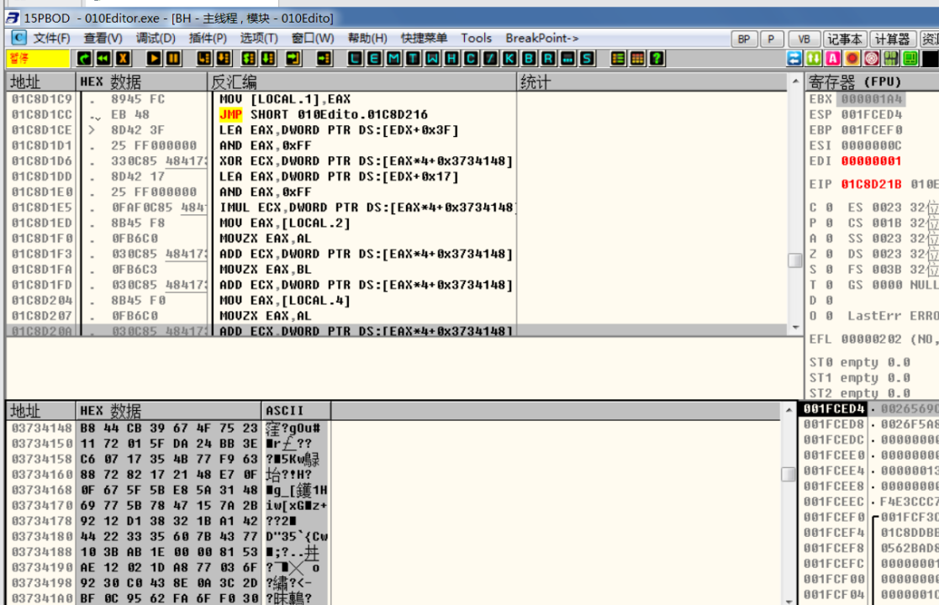Screen dimensions: 939x605
Task: Click the Z flag value in registers
Action: pos(828,254)
